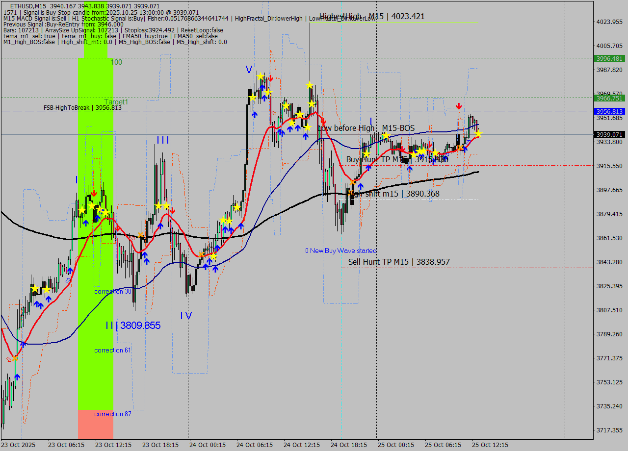628x451 pixels.
Task: Select the Sell Hunt TP M15 text label
Action: (398, 262)
